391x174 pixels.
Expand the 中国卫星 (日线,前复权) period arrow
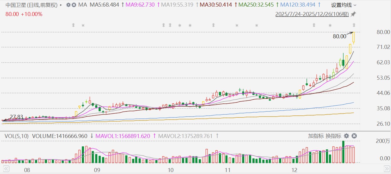coord(61,5)
